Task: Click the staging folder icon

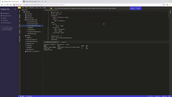Action: (26, 36)
